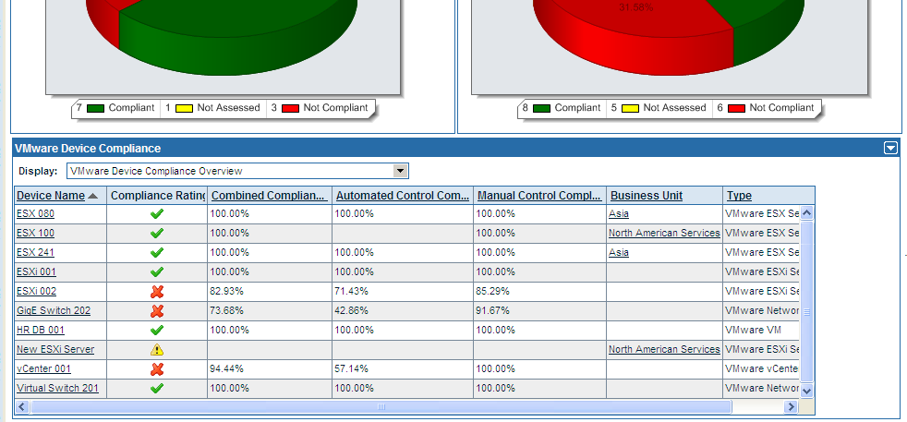
Task: Click the red Not Compliant swatch in the left legend
Action: [x=290, y=108]
